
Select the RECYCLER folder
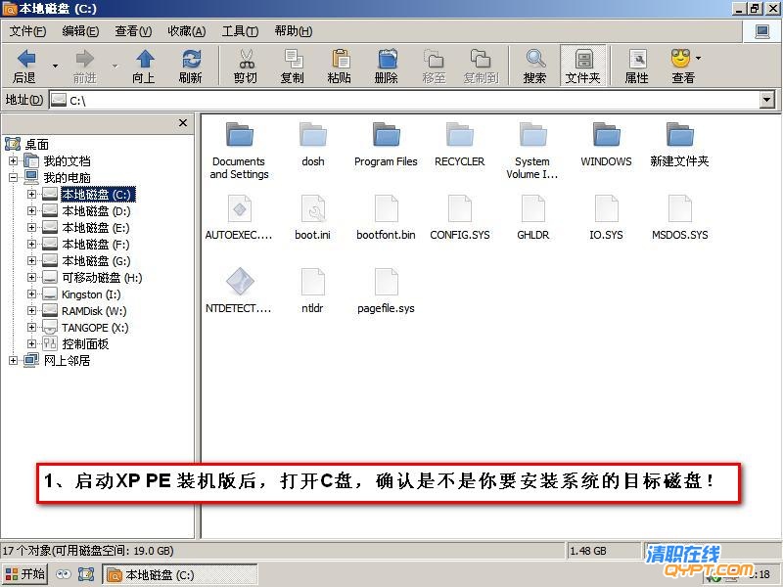(459, 145)
